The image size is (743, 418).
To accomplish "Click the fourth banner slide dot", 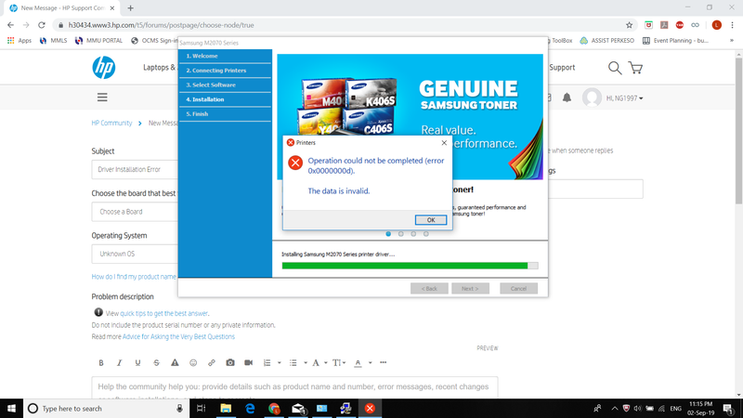I will [426, 234].
